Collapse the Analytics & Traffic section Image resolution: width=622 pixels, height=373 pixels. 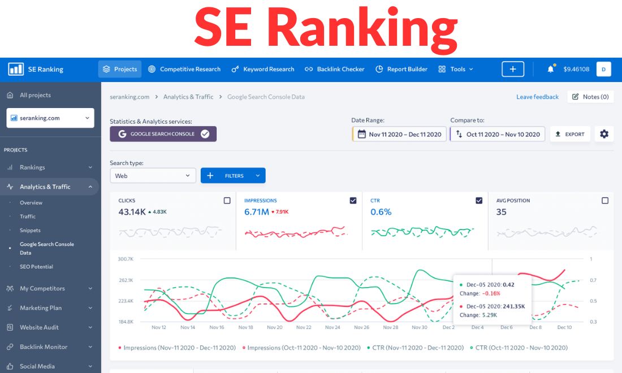pyautogui.click(x=50, y=186)
